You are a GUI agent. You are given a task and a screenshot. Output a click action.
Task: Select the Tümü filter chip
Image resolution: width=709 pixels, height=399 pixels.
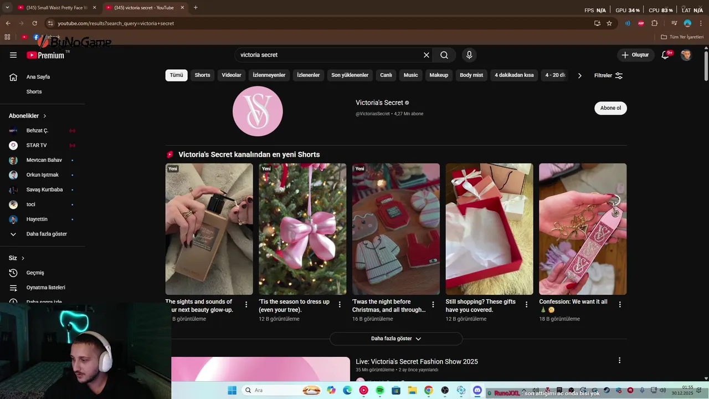click(x=176, y=75)
